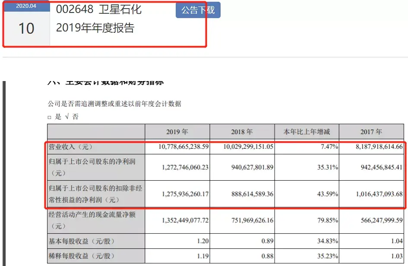This screenshot has height=266, width=408.
Task: Select value 10,778,665,238.59
Action: coord(183,147)
